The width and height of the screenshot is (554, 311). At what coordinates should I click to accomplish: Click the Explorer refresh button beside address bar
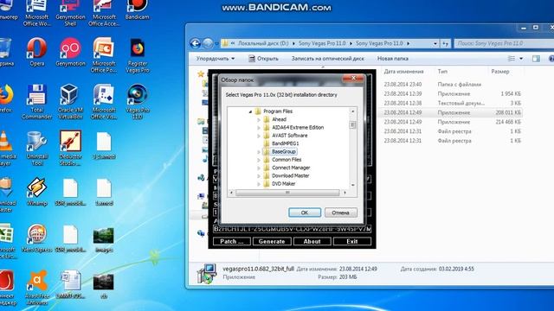tap(446, 43)
